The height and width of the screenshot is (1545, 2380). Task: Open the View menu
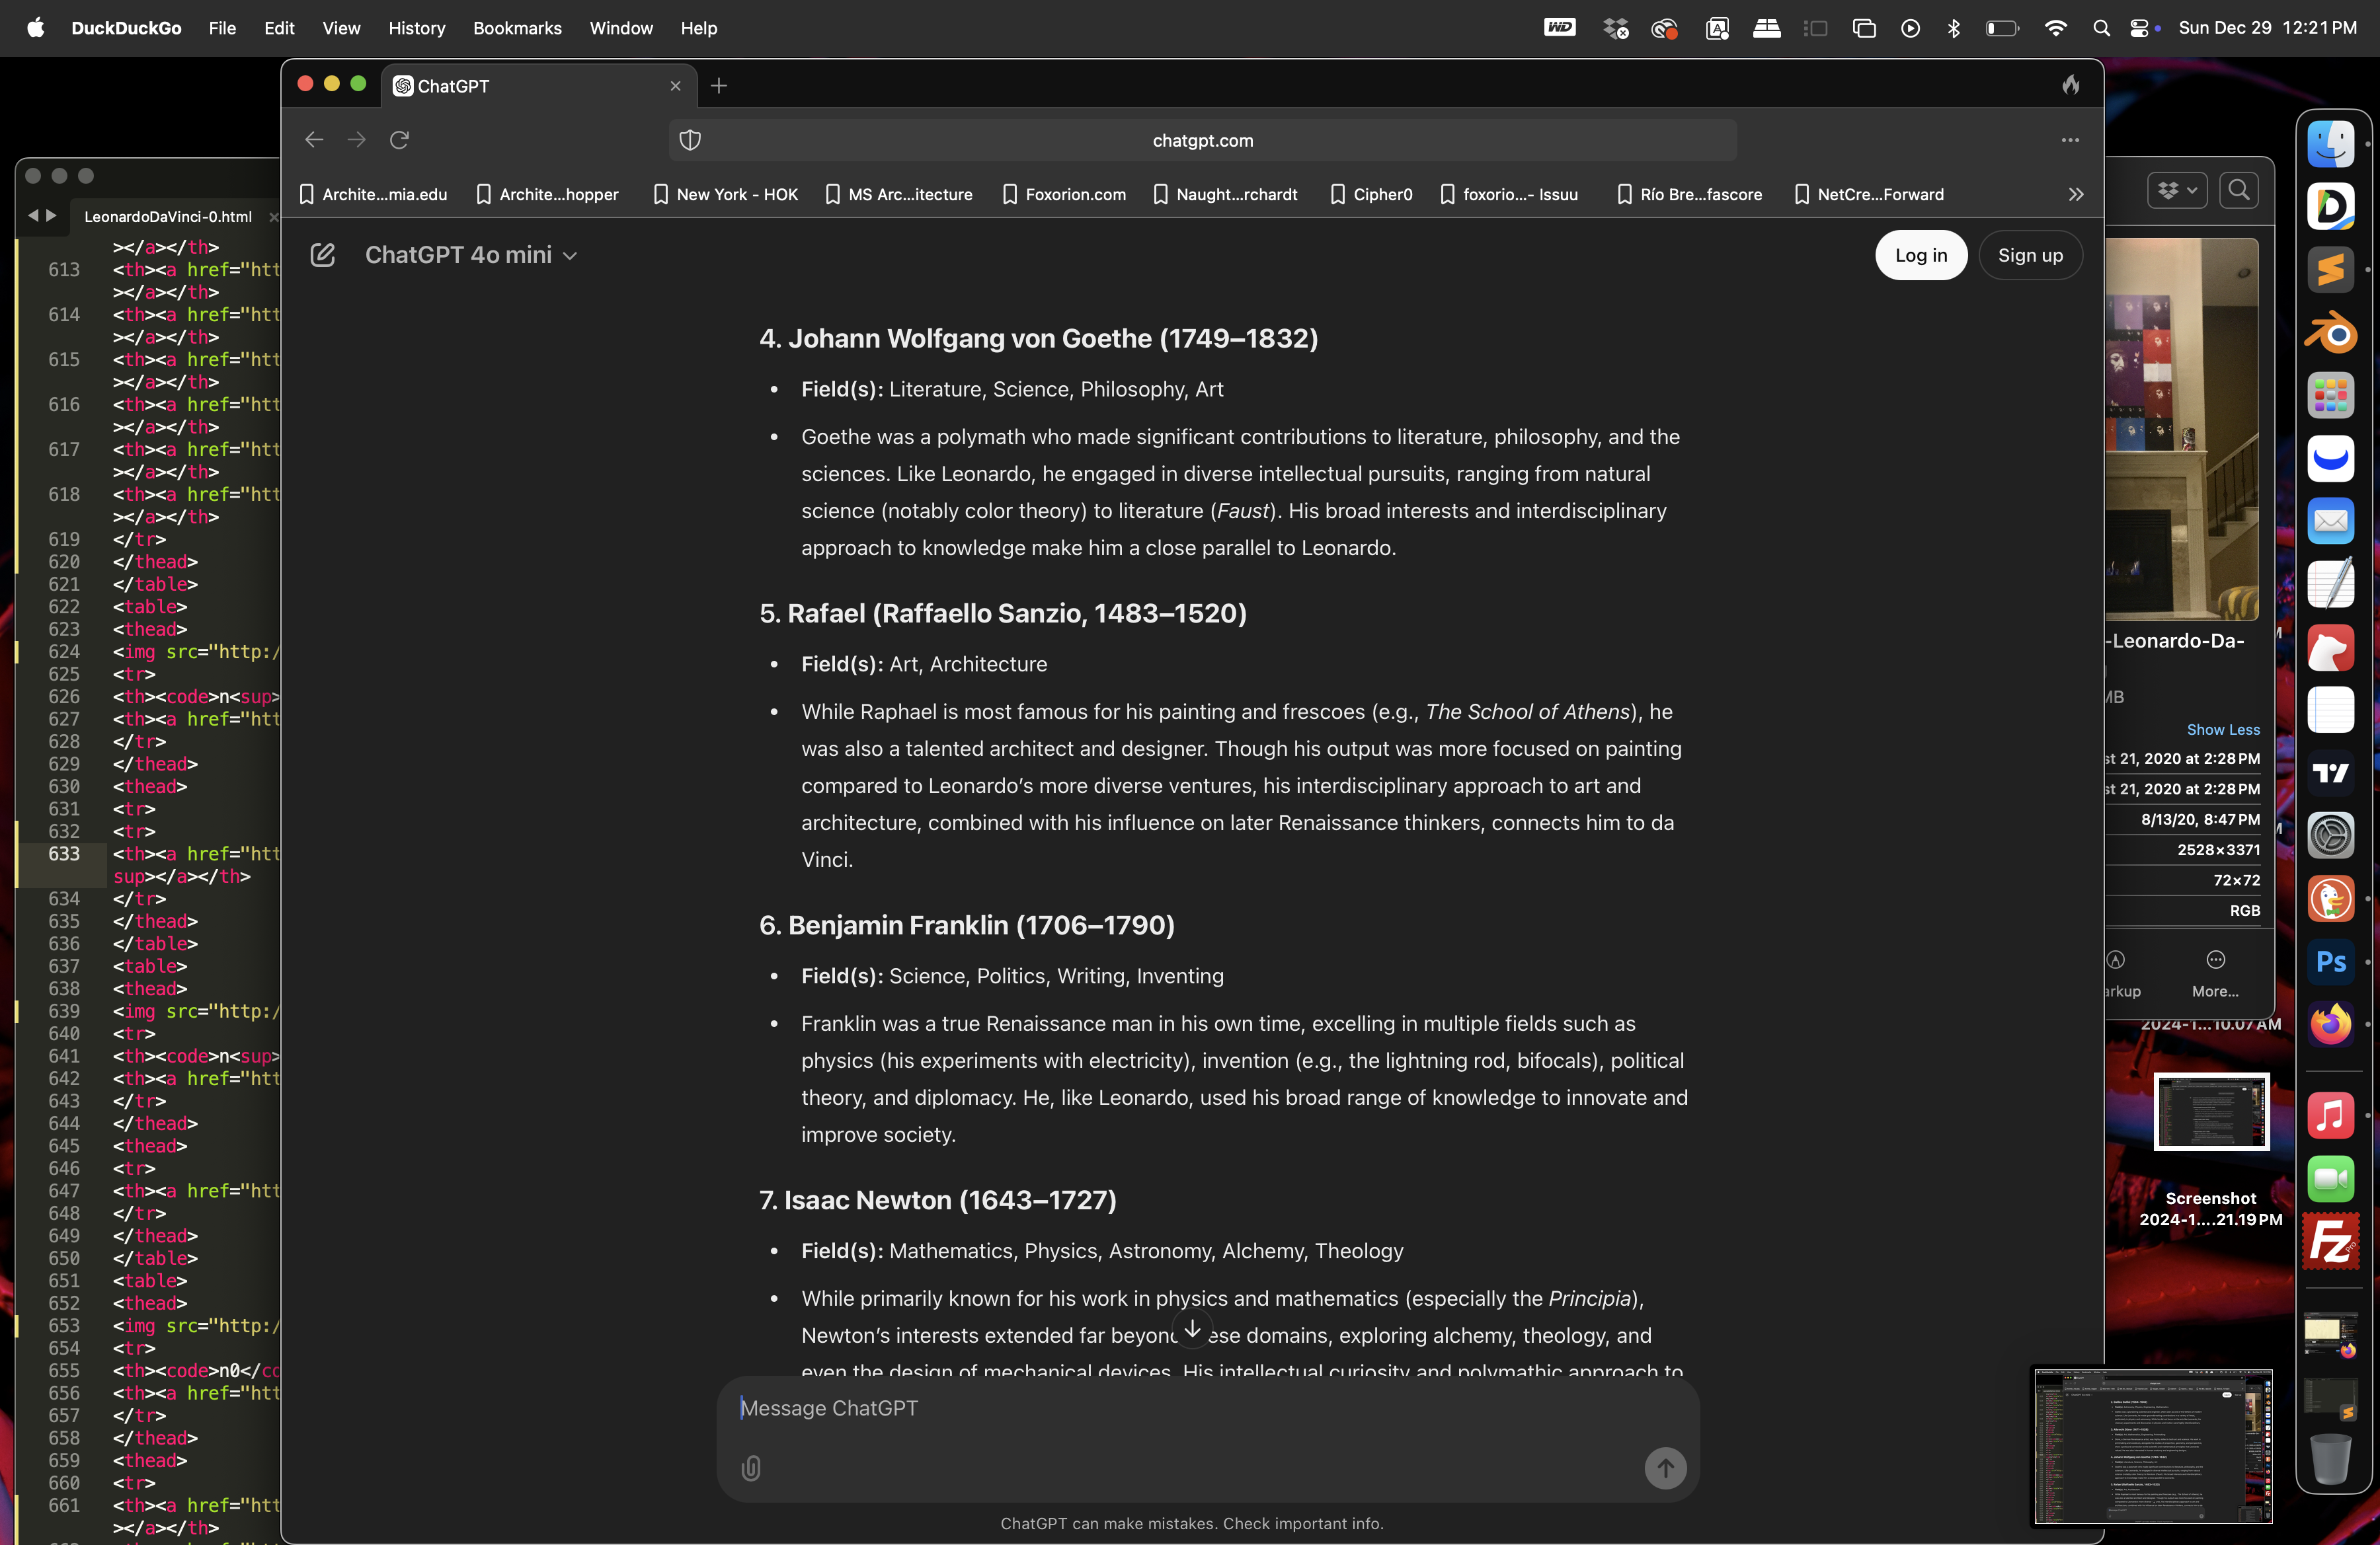[x=341, y=28]
